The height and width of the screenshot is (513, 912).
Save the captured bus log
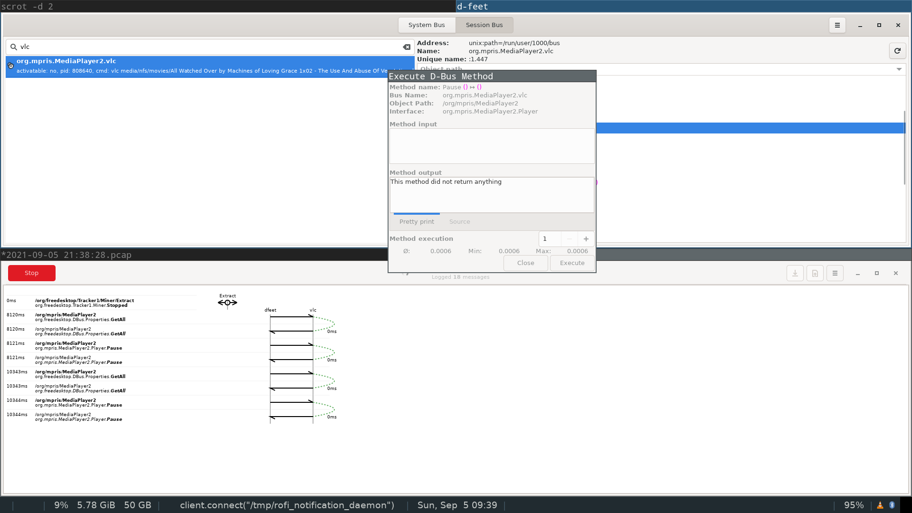tap(795, 273)
